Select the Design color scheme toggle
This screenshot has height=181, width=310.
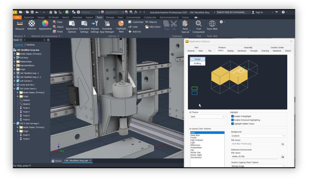[x=197, y=59]
